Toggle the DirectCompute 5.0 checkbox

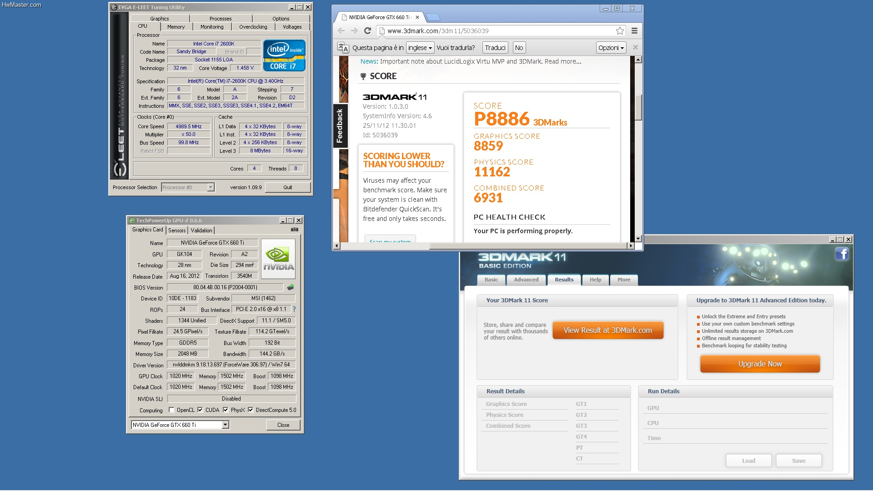tap(251, 410)
